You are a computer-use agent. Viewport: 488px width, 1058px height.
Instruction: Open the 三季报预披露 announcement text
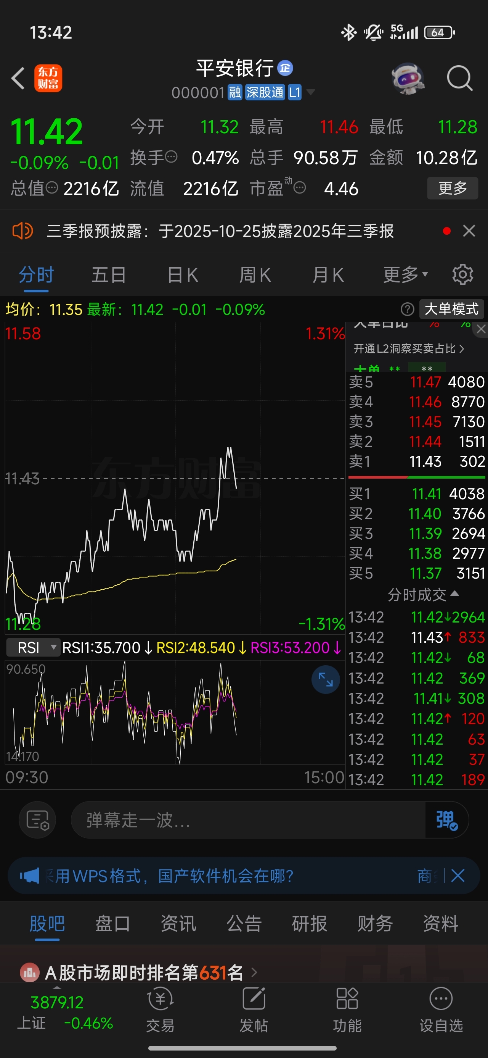tap(220, 231)
